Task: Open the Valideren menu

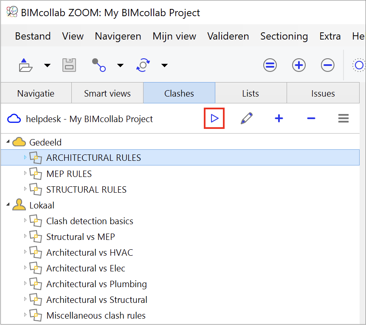Action: tap(228, 36)
